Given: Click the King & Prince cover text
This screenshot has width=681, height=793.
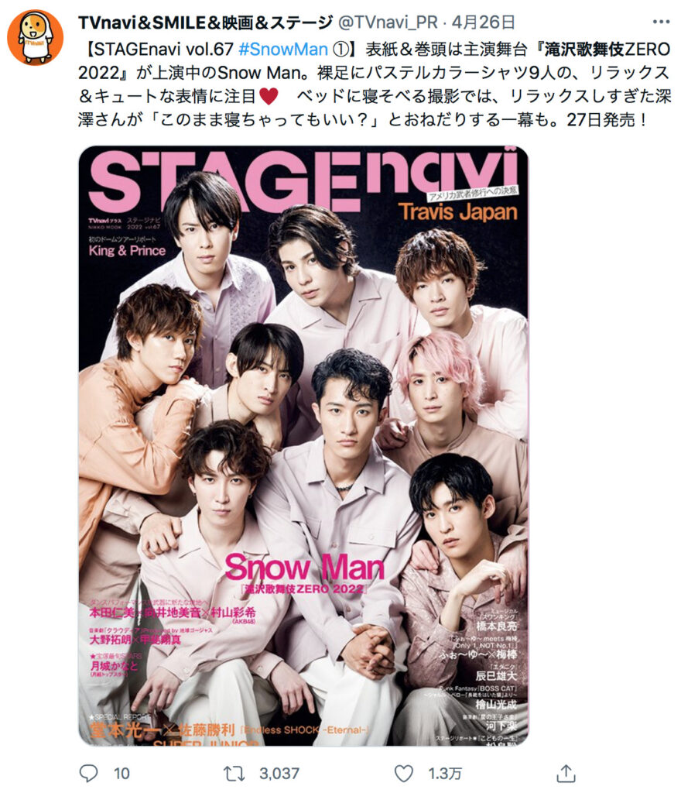Looking at the screenshot, I should 127,251.
